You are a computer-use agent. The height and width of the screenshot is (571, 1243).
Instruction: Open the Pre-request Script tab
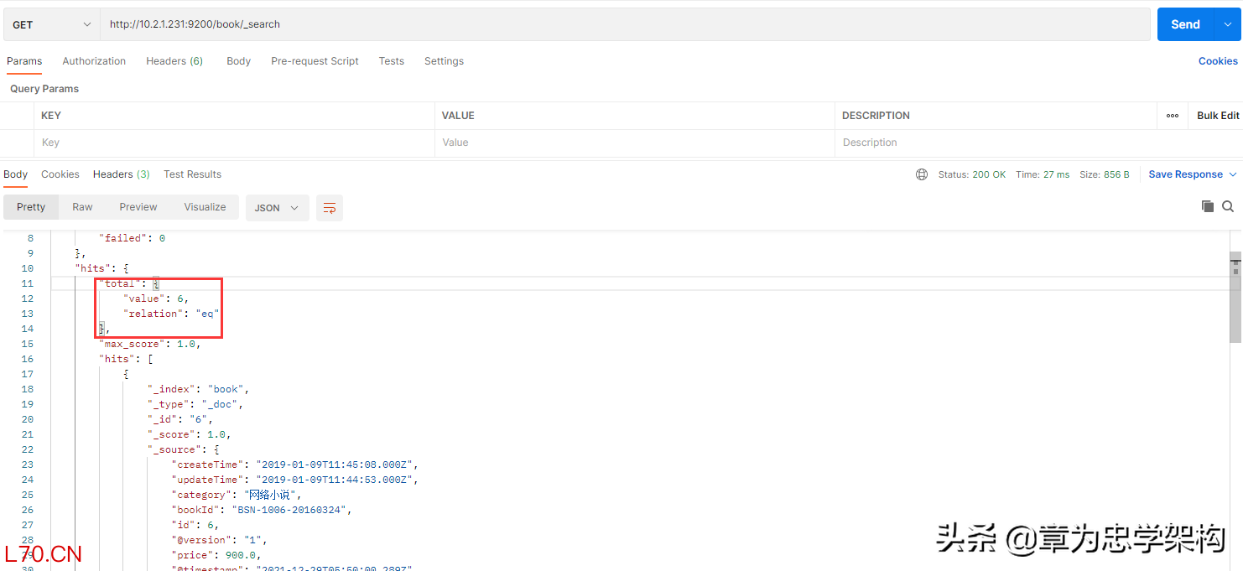coord(315,61)
